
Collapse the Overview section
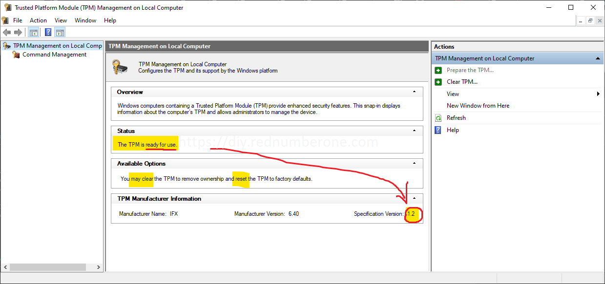(x=415, y=92)
